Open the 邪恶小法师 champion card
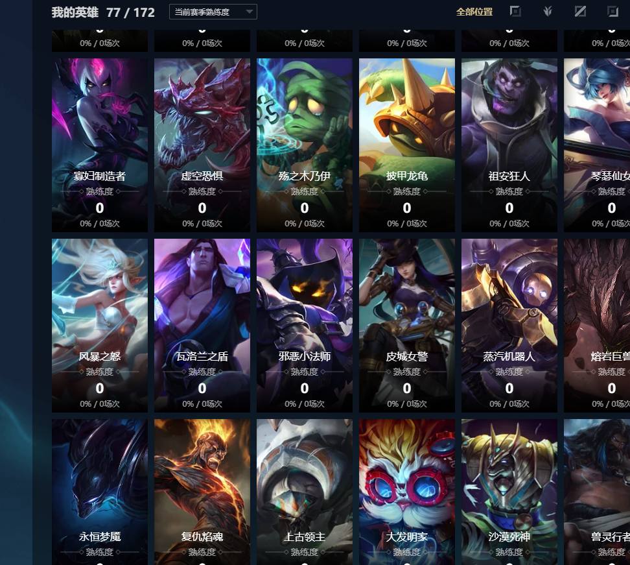This screenshot has width=630, height=565. (x=305, y=326)
